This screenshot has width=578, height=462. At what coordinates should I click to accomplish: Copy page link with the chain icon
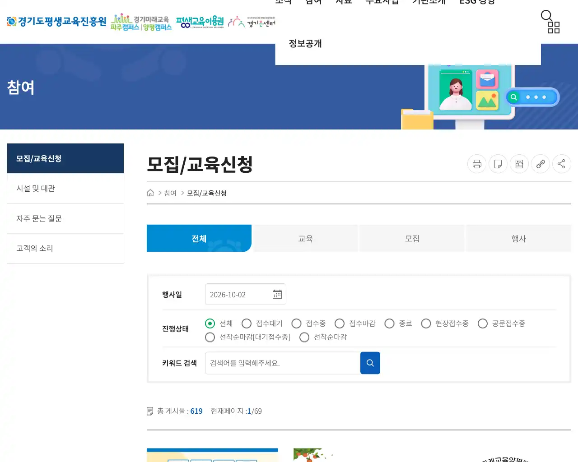coord(541,164)
